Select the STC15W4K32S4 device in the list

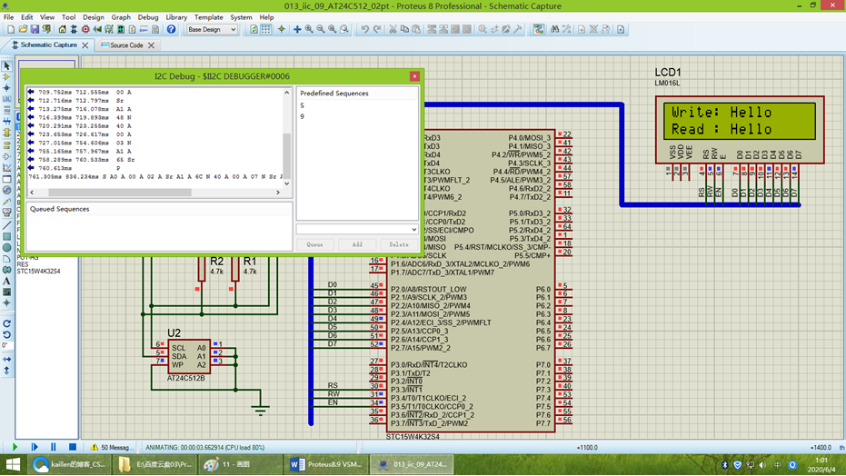point(38,271)
